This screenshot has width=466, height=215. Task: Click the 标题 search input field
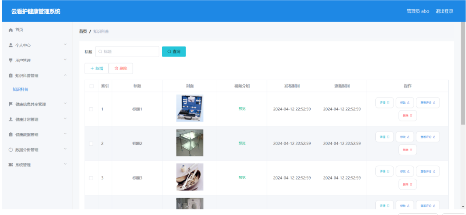pyautogui.click(x=127, y=52)
